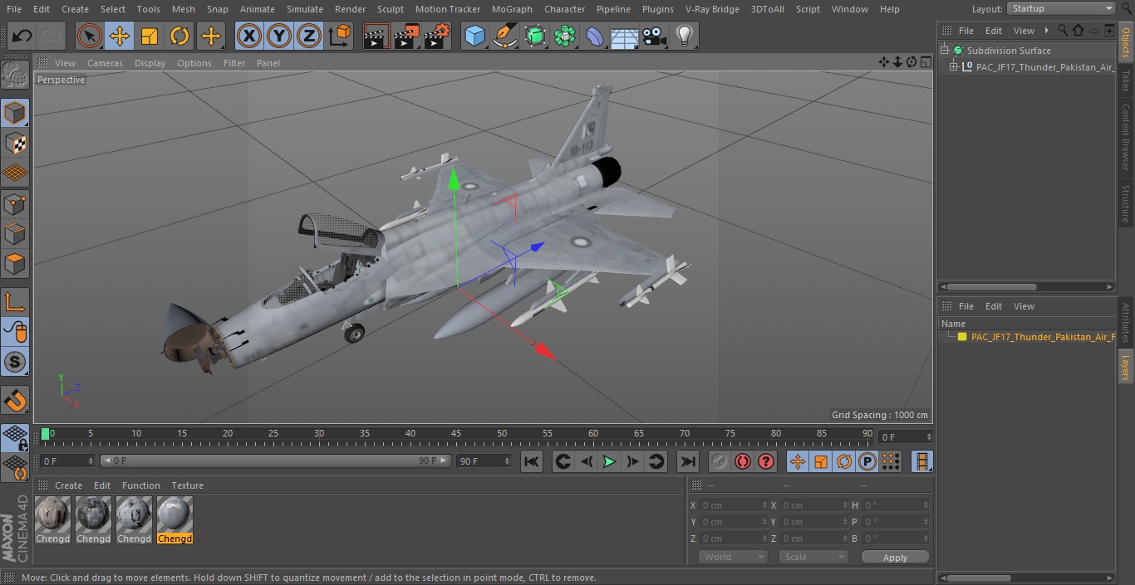Open the Layout dropdown showing Startup

1061,8
